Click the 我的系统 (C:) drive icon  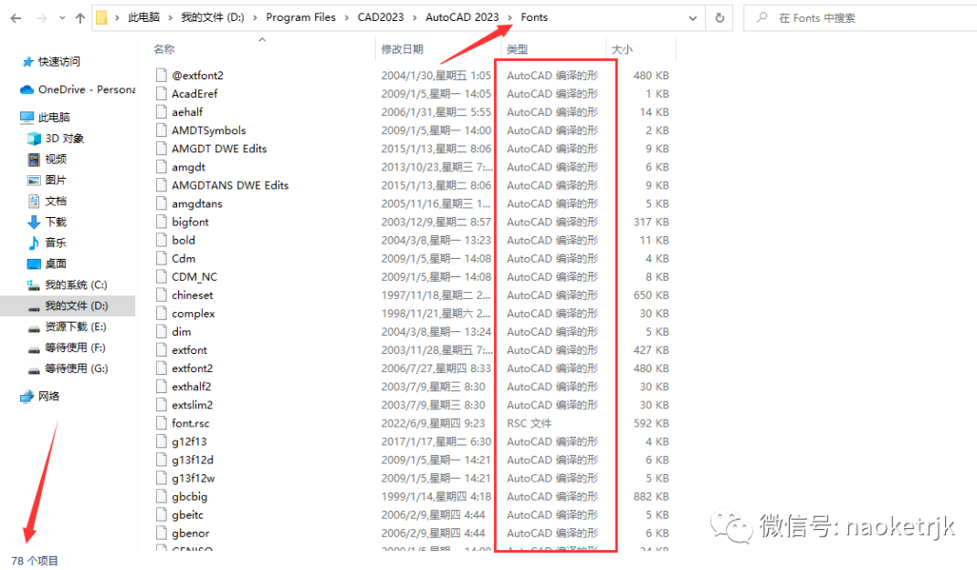click(x=34, y=285)
